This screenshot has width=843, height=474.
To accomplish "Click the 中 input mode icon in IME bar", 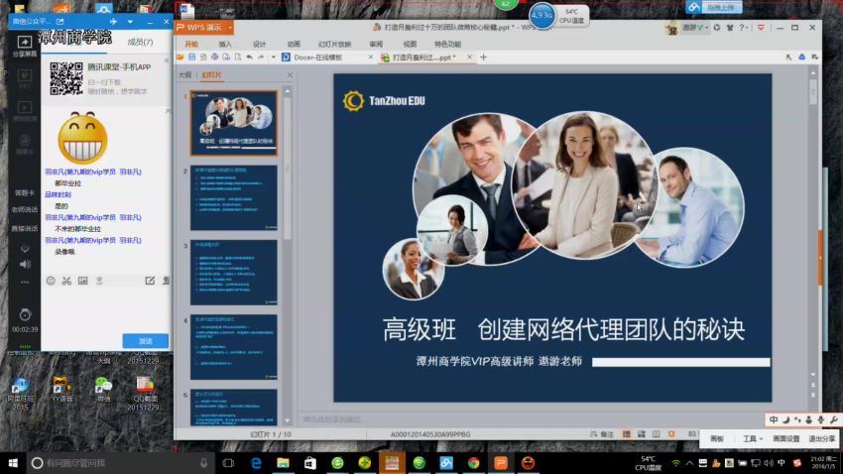I will (x=774, y=419).
